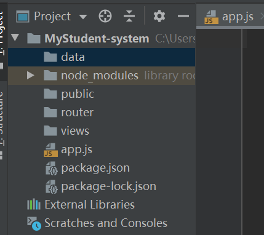Switch to the app.js editor tab

click(x=230, y=17)
